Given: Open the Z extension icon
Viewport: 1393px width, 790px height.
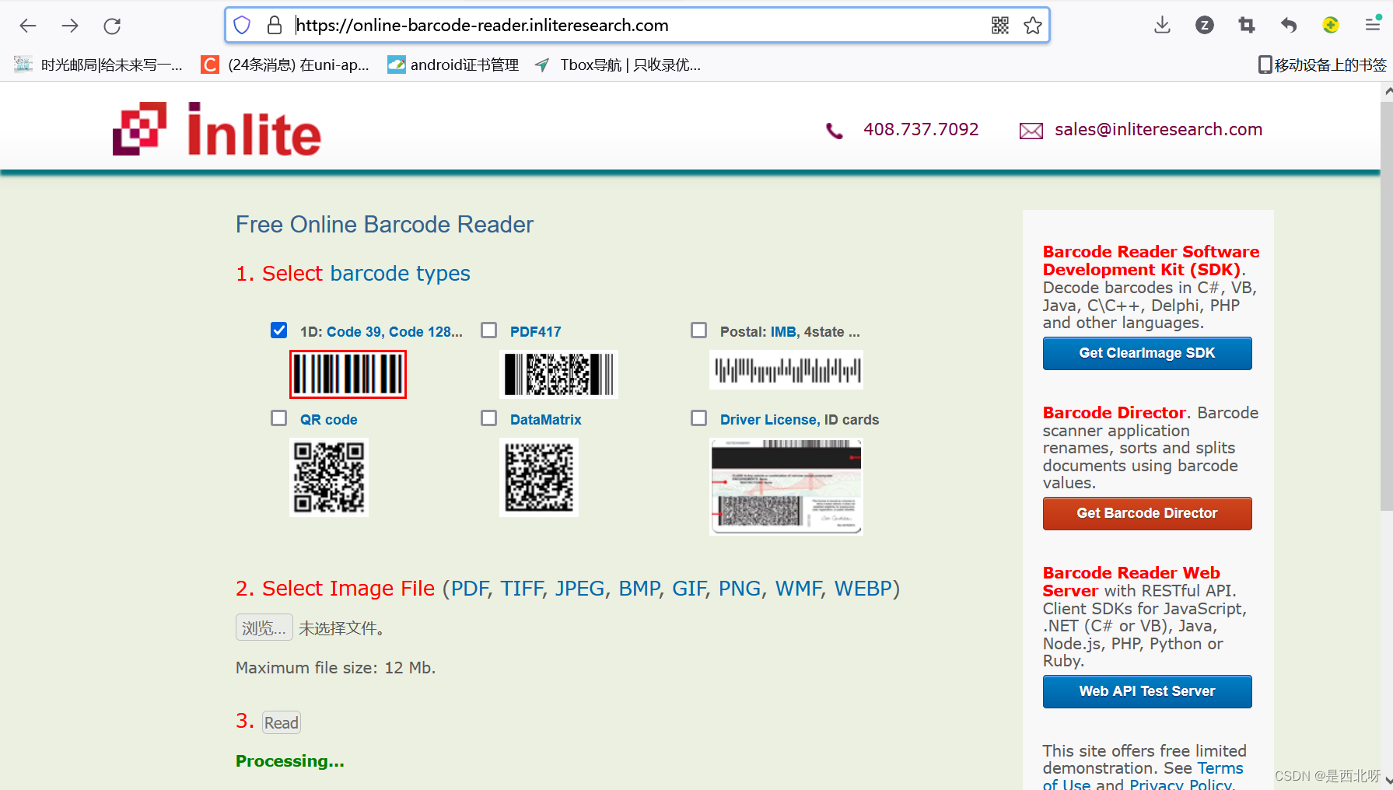Looking at the screenshot, I should pos(1205,26).
